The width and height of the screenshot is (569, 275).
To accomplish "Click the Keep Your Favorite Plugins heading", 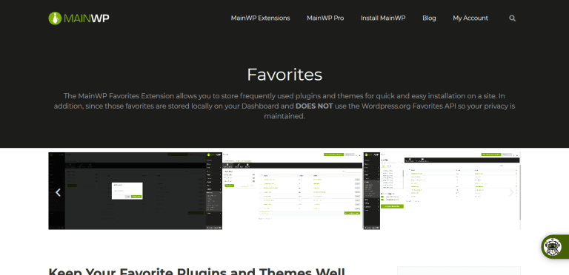I will point(196,271).
